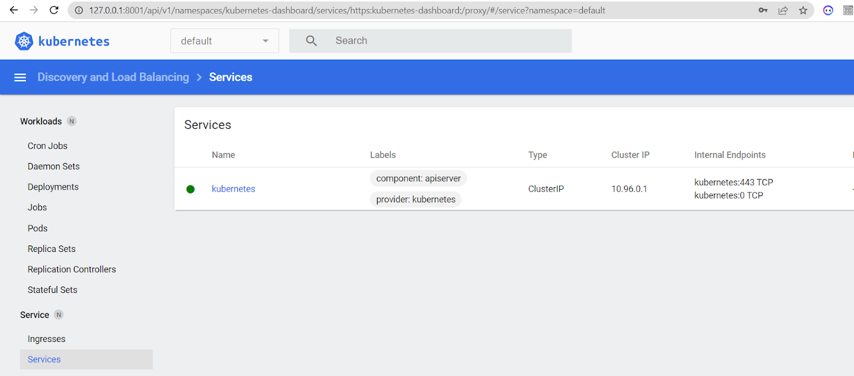
Task: Click the share page icon
Action: 783,10
